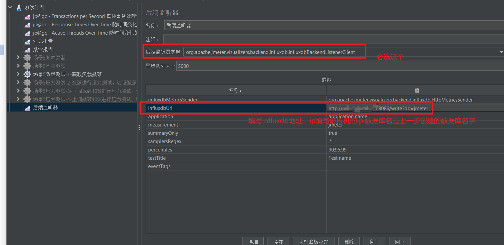The image size is (504, 245).
Task: Expand the 场景5基准测试 thread group
Action: pyautogui.click(x=18, y=66)
